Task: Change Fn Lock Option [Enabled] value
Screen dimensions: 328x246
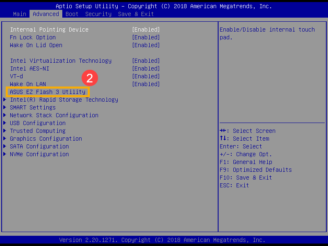Action: tap(146, 37)
